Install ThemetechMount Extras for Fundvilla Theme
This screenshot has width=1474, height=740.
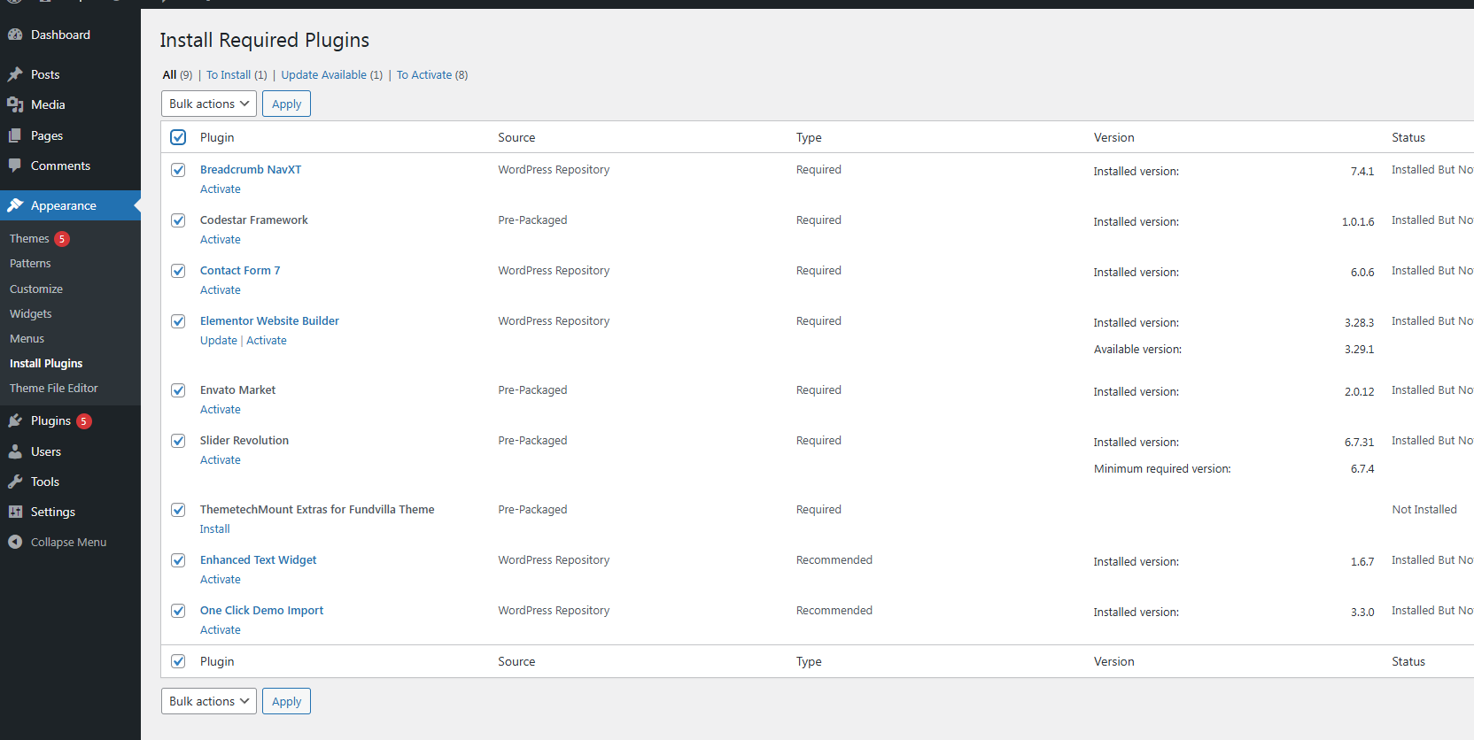(x=214, y=529)
